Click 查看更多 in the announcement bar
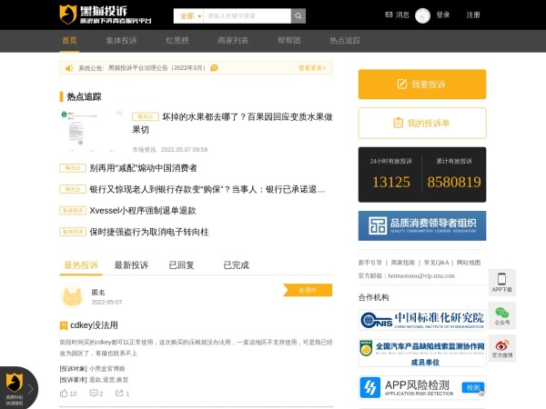This screenshot has height=409, width=546. (x=311, y=67)
